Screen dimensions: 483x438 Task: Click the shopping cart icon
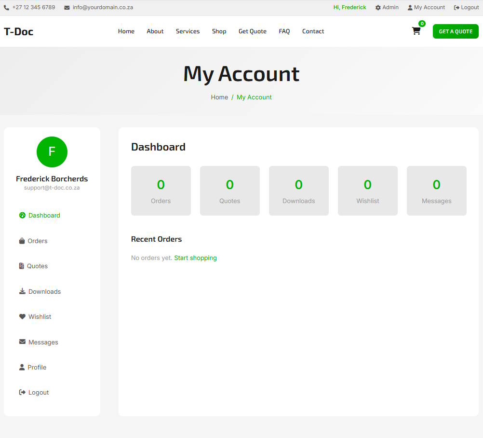416,31
